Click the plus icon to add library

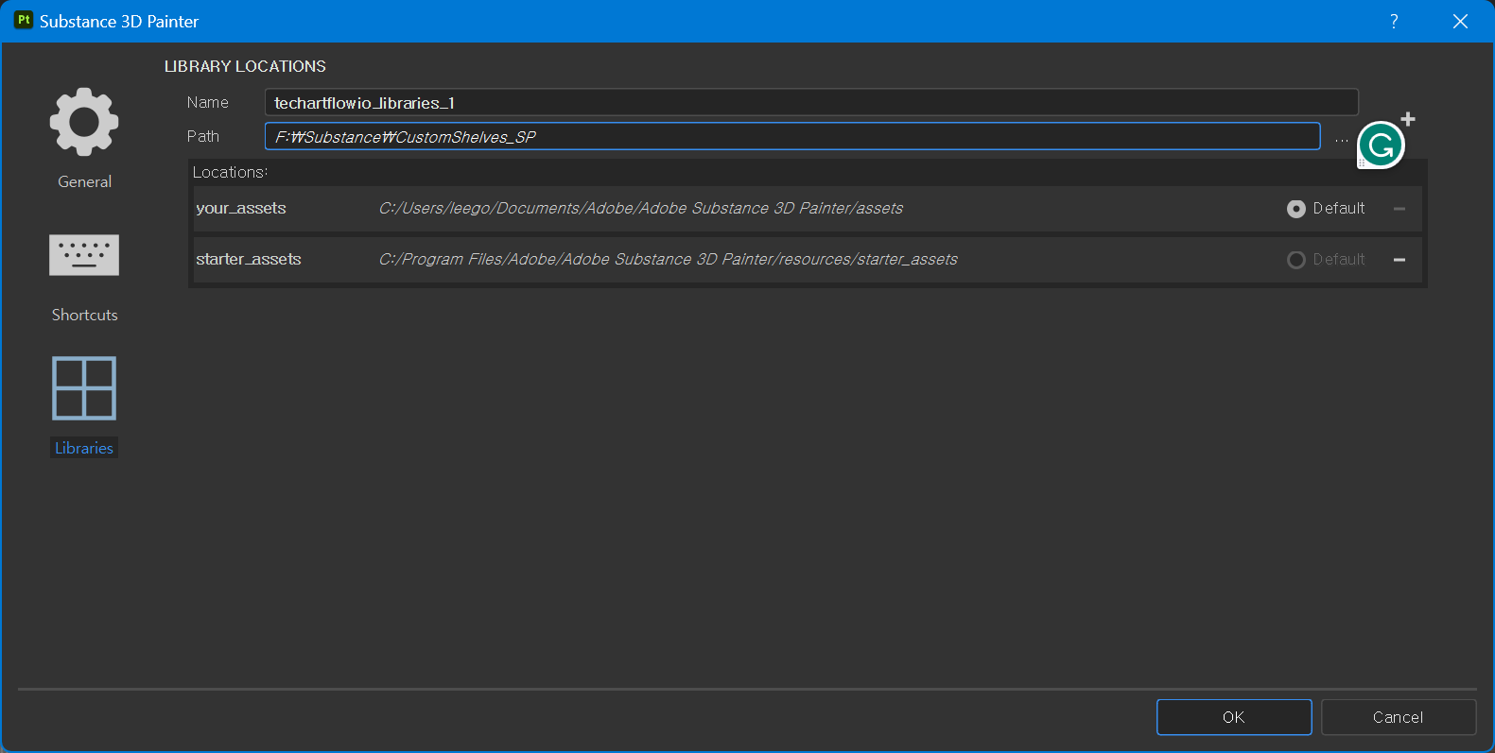click(x=1408, y=119)
